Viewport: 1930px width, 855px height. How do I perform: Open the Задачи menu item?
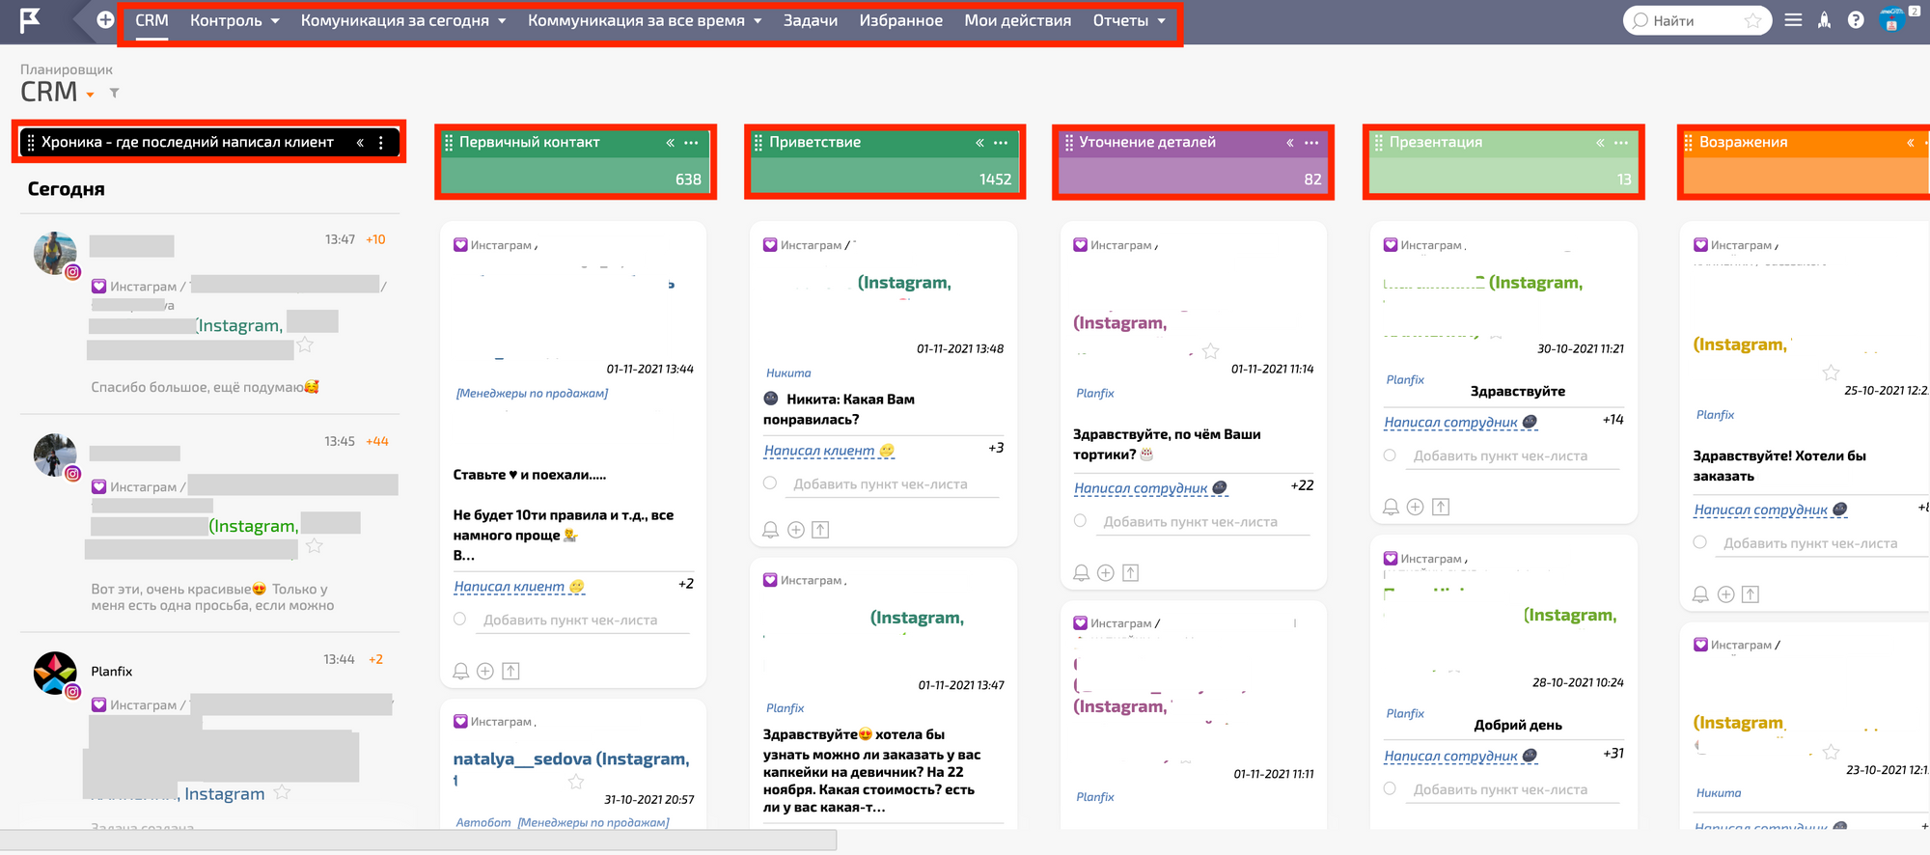[x=810, y=20]
